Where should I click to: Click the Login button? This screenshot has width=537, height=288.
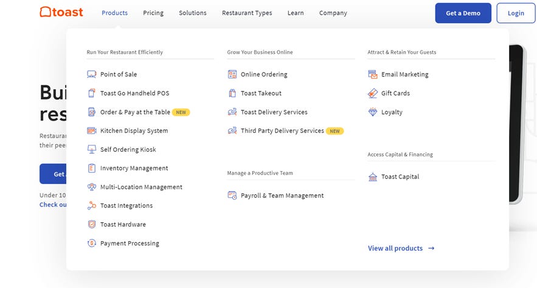tap(516, 13)
